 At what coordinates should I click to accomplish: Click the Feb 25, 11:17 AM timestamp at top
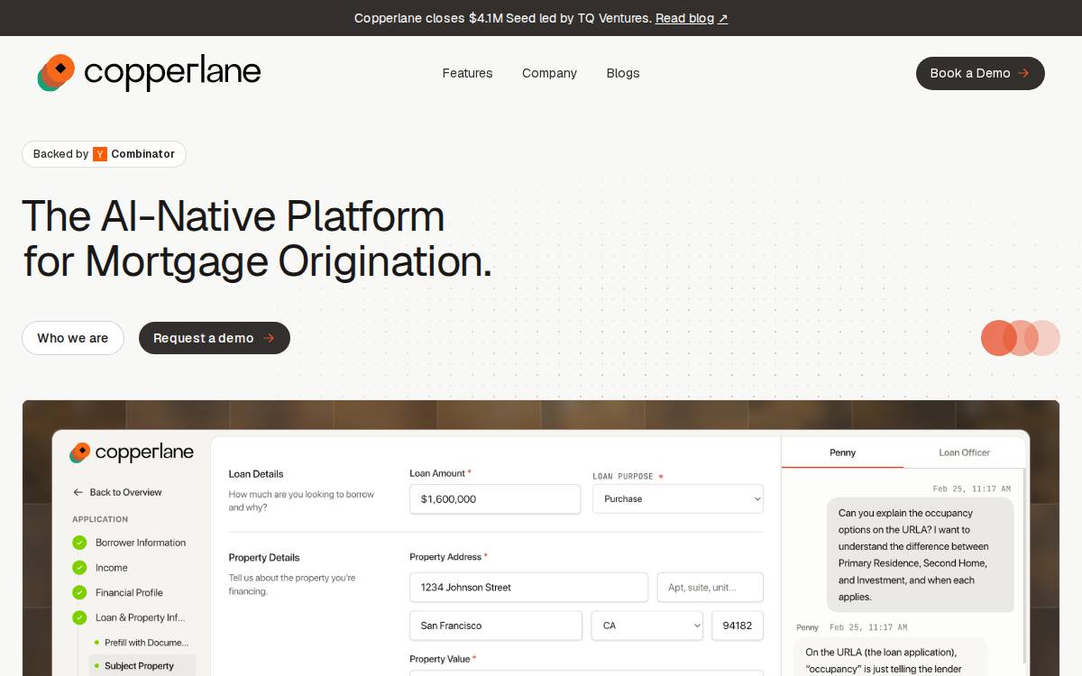click(972, 489)
